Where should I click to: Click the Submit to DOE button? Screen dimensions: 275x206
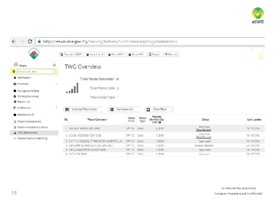click(x=71, y=55)
